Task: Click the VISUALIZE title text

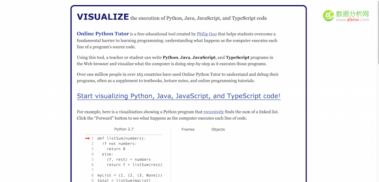Action: click(x=103, y=17)
